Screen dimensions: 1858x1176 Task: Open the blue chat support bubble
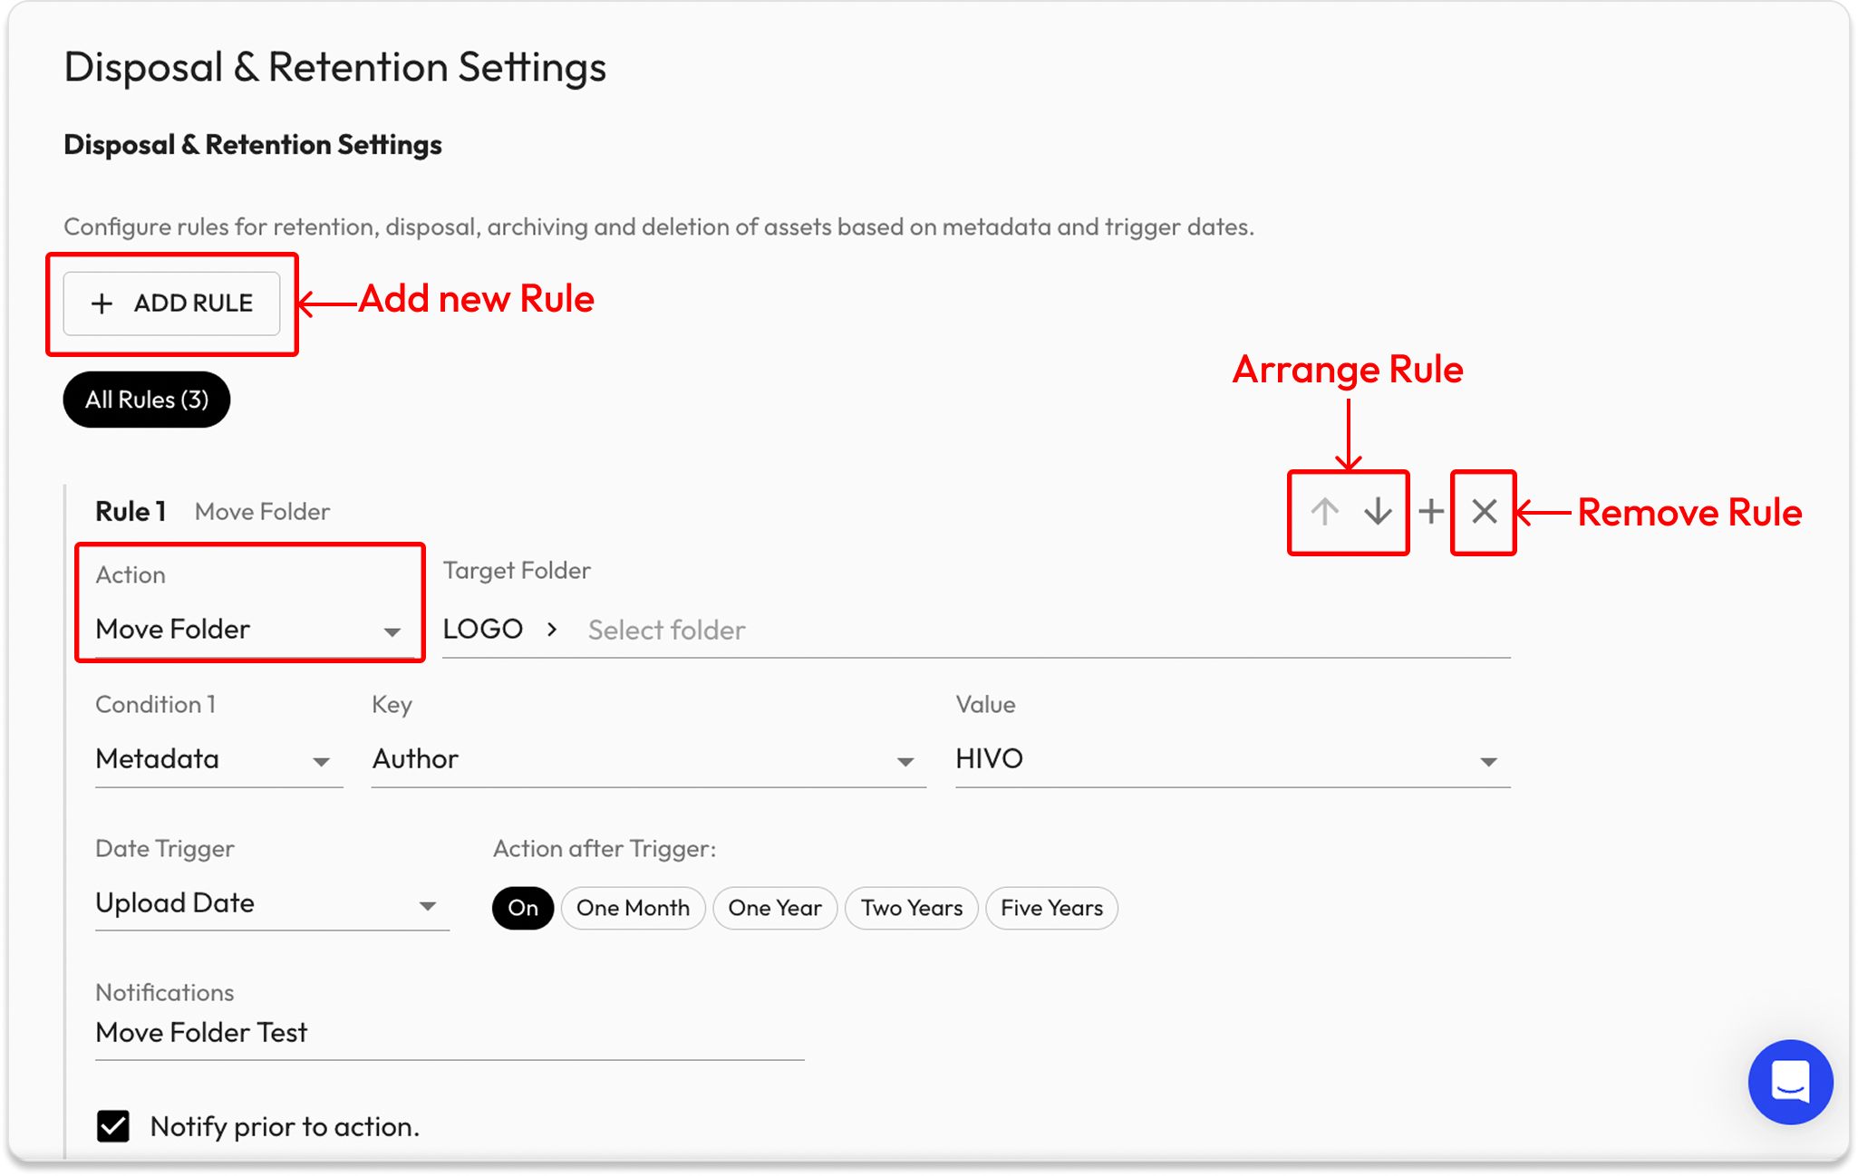(x=1790, y=1082)
